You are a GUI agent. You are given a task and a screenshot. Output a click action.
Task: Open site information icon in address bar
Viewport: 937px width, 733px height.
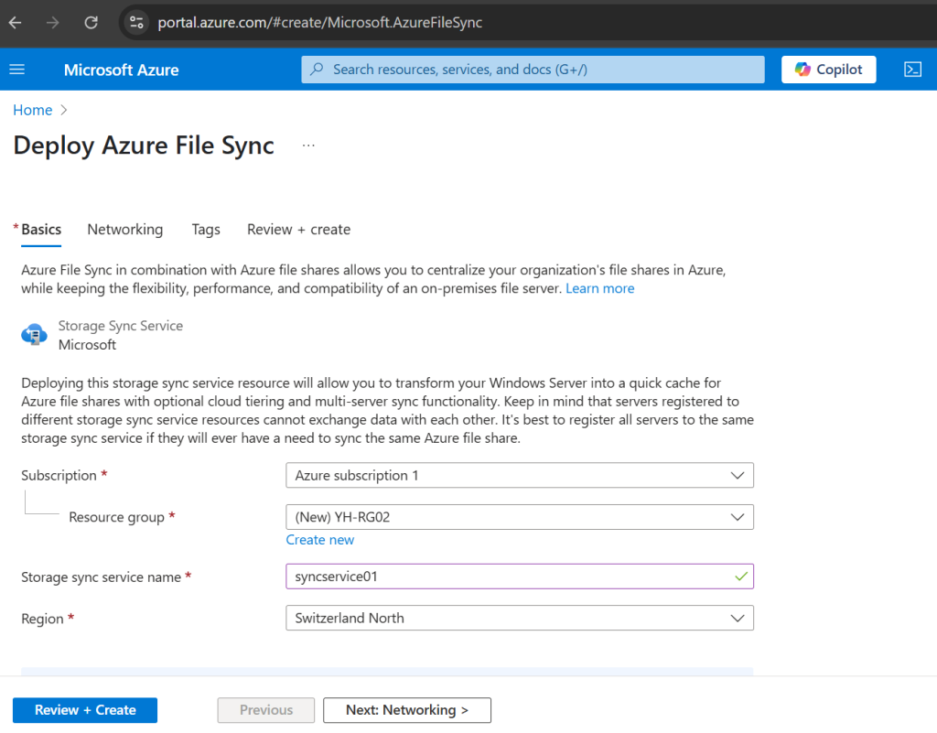tap(137, 23)
